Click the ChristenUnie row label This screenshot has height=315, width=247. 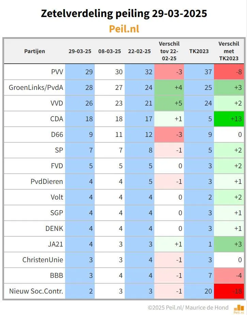(x=43, y=260)
